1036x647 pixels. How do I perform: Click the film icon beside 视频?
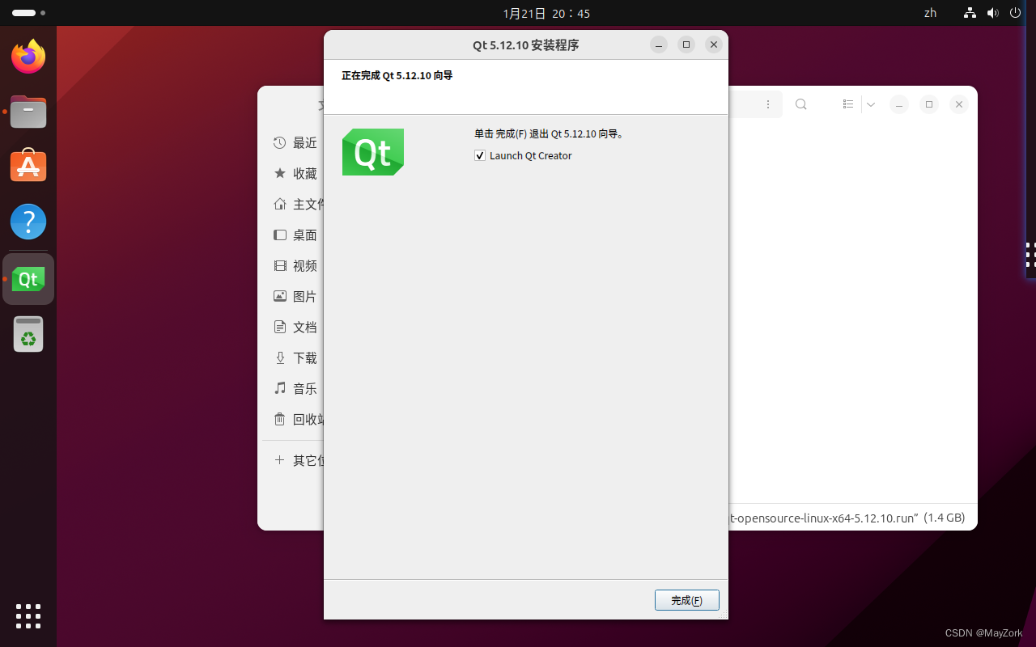pos(280,265)
